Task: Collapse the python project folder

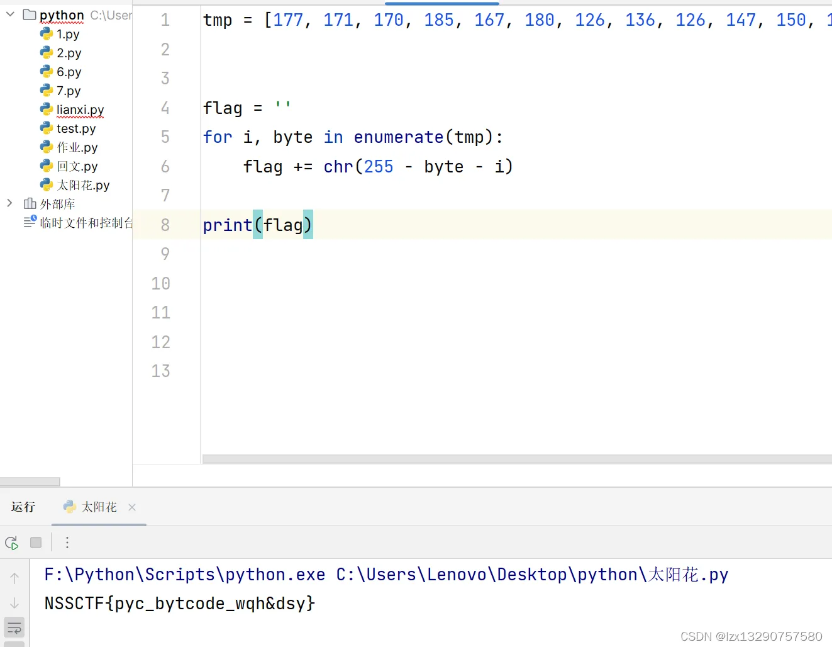Action: [x=10, y=14]
